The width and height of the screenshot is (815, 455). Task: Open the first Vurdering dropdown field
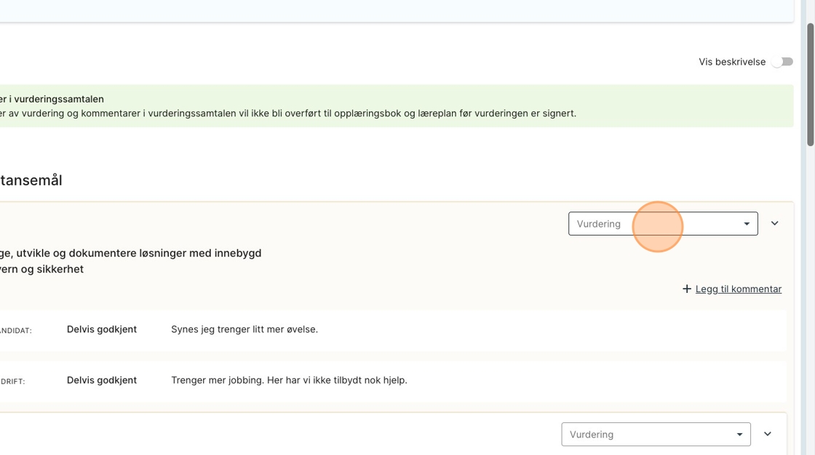click(655, 224)
